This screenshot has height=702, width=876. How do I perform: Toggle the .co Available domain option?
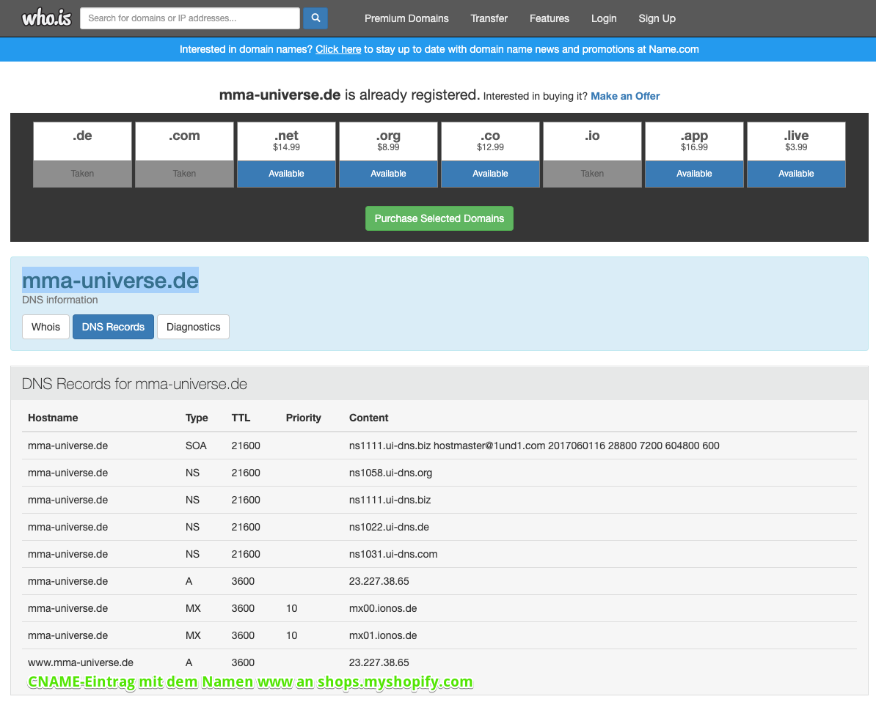[x=490, y=174]
